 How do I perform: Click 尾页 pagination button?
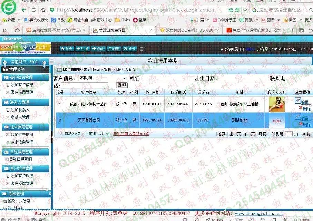262,134
